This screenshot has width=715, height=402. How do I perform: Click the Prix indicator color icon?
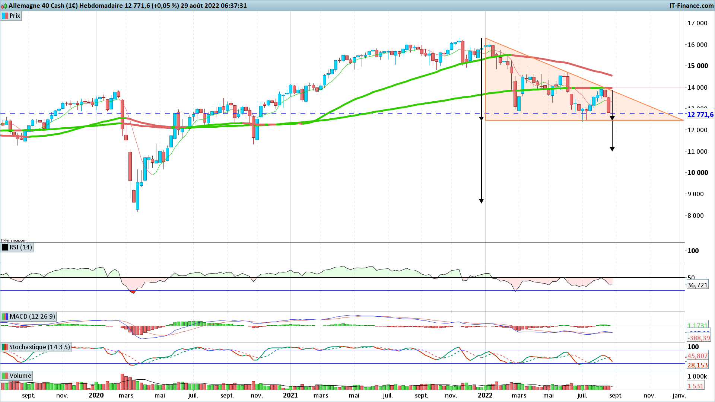5,16
